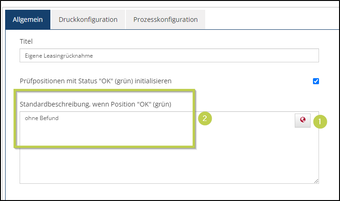Click the word "Eigene" in the title field
Screen dimensions: 340x201
33,56
